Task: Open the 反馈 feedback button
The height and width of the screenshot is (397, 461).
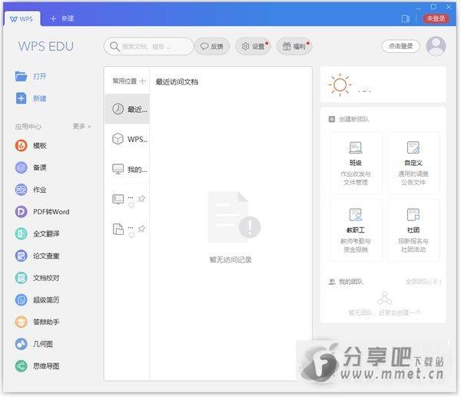Action: [x=212, y=46]
